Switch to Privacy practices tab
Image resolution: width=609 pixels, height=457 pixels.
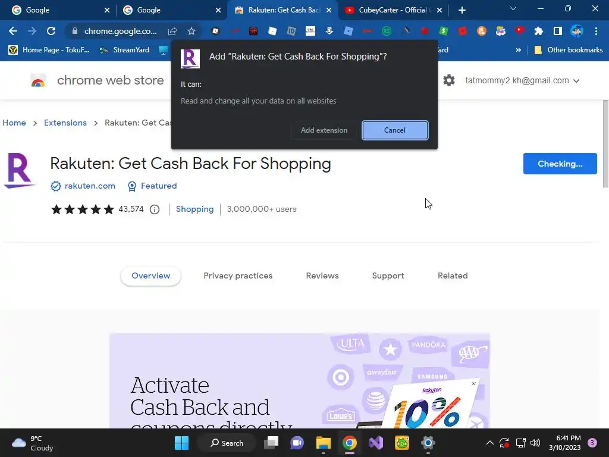(x=238, y=276)
